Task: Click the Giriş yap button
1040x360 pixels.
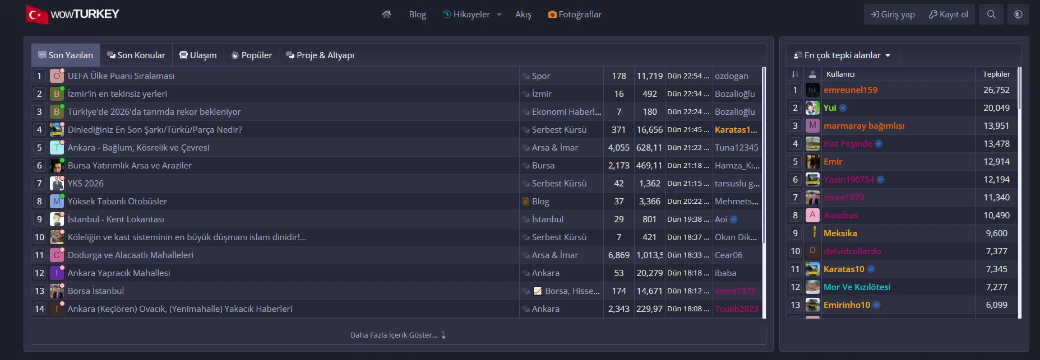Action: (893, 15)
